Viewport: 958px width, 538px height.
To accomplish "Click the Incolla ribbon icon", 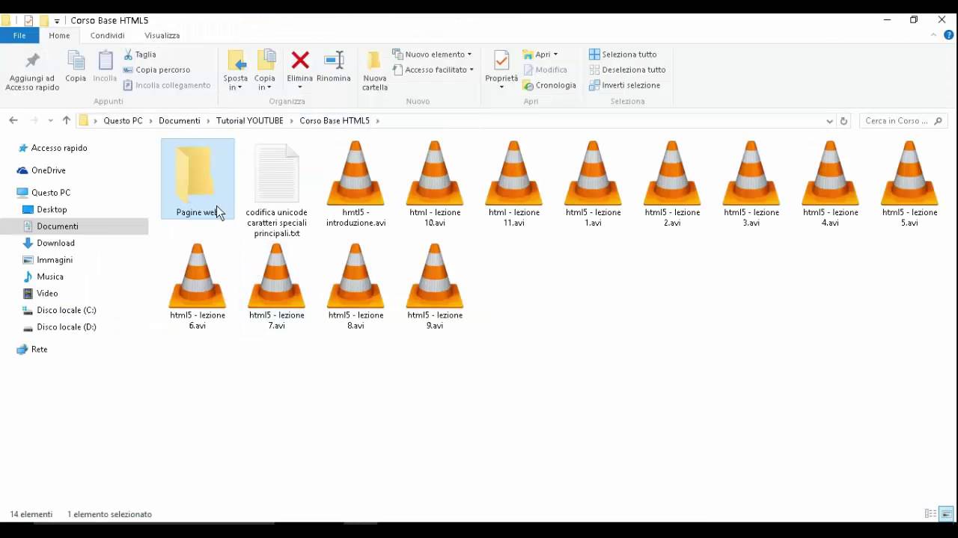I will pos(105,67).
